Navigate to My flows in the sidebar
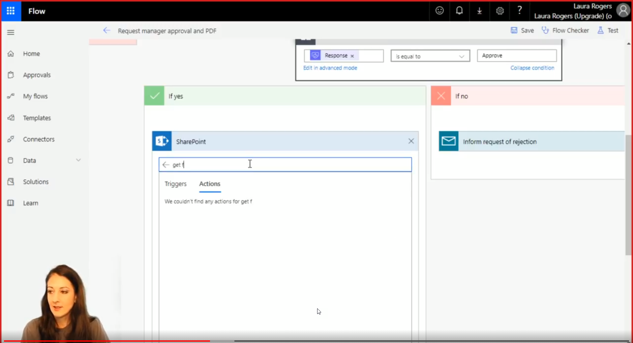The height and width of the screenshot is (343, 633). click(x=35, y=96)
